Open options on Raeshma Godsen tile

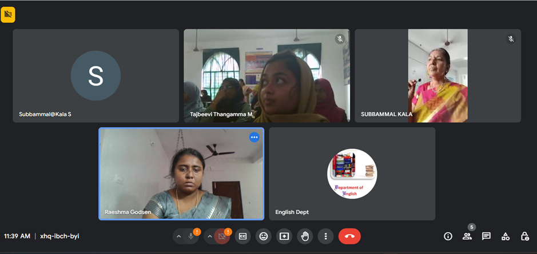[254, 138]
